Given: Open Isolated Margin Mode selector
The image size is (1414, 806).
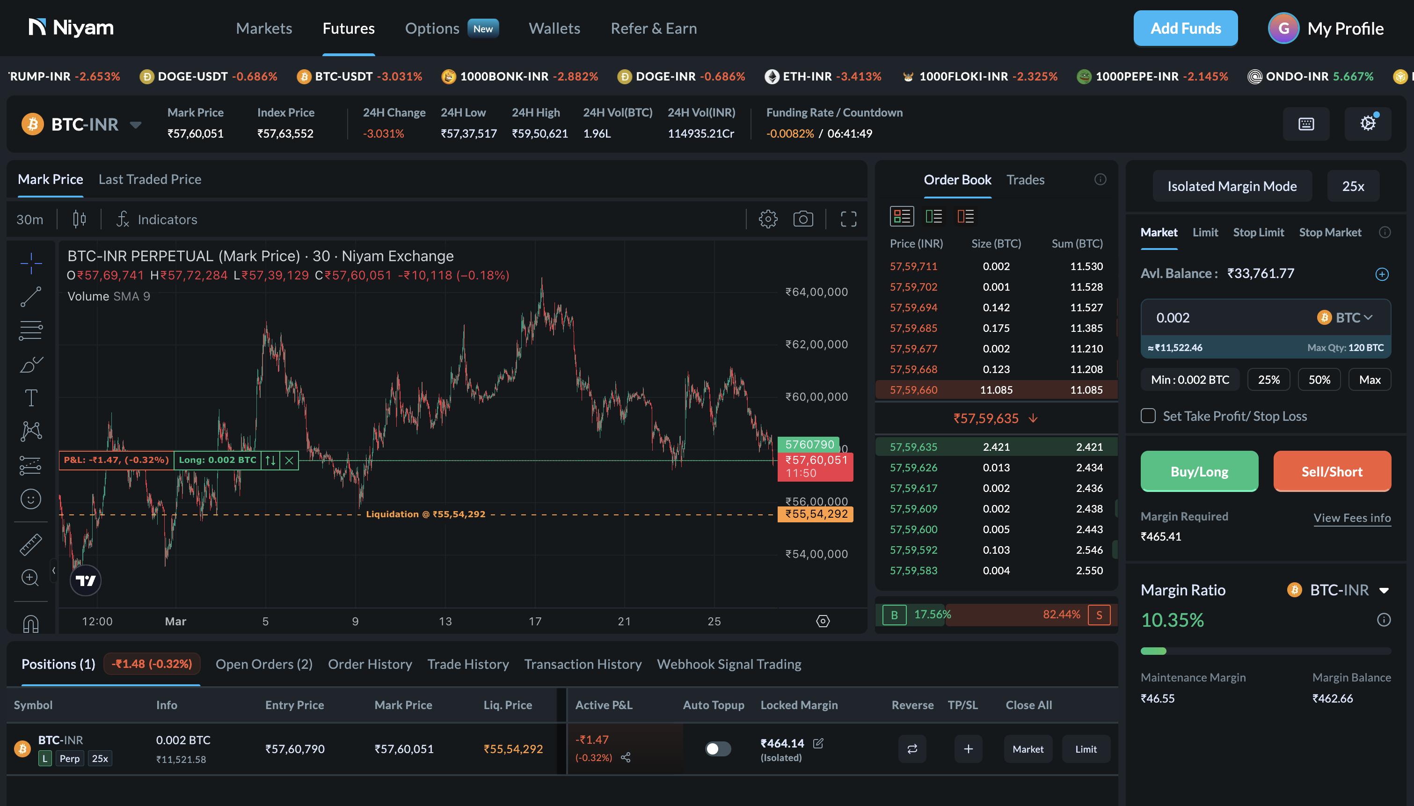Looking at the screenshot, I should click(1232, 186).
